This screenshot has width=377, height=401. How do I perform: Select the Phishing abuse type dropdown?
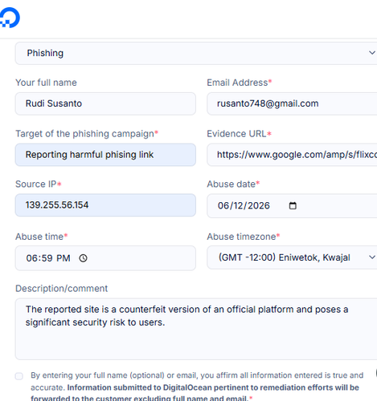coord(196,53)
